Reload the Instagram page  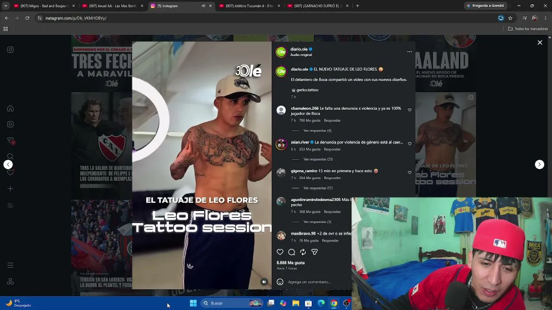(27, 18)
